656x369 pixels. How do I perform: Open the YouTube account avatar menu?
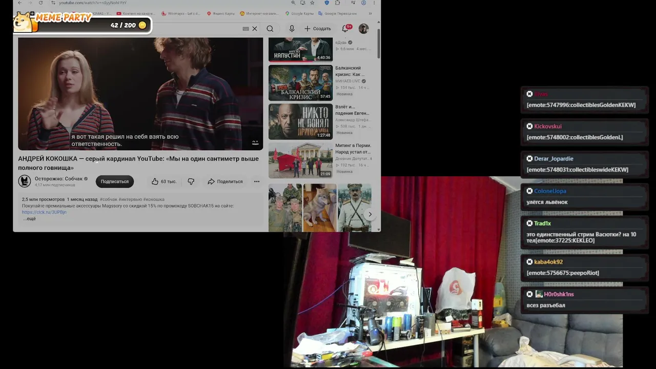(363, 29)
